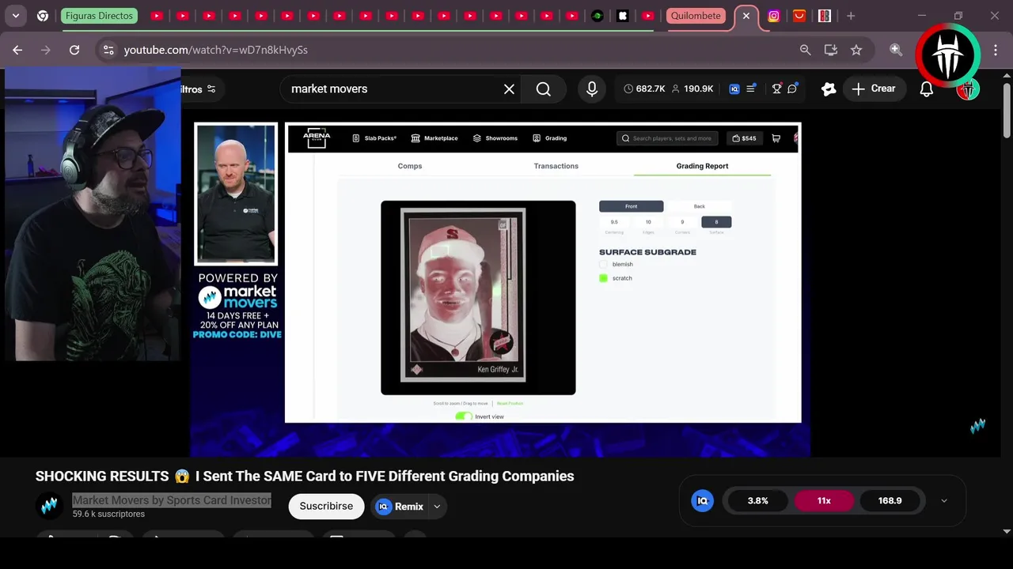Click the Reset Position link
This screenshot has height=569, width=1013.
pos(510,403)
